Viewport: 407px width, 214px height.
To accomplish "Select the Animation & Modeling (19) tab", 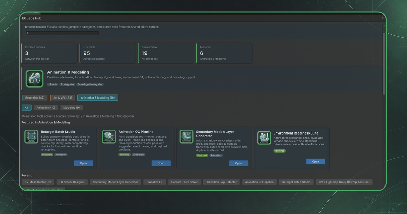I will [98, 98].
